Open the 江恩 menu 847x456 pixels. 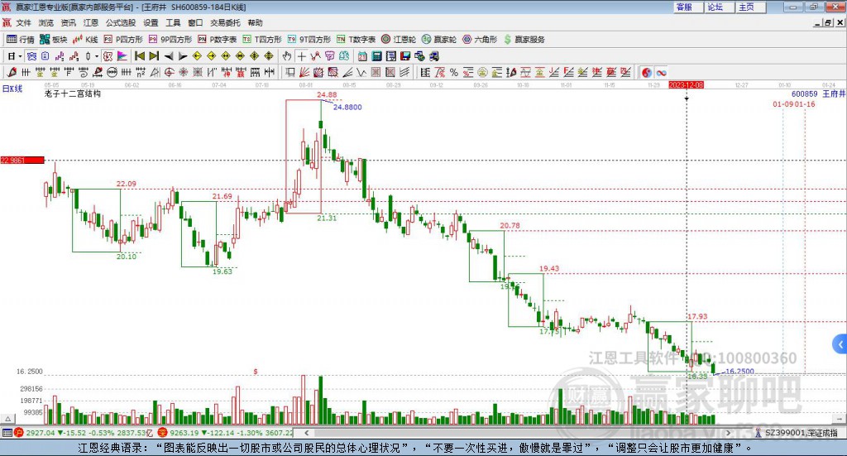coord(91,22)
